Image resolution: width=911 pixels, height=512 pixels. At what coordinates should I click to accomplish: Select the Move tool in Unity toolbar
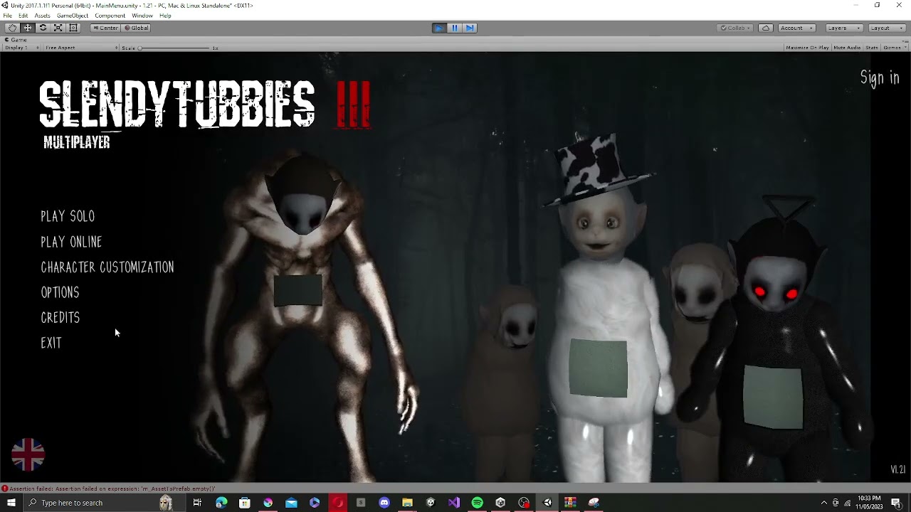(x=28, y=28)
